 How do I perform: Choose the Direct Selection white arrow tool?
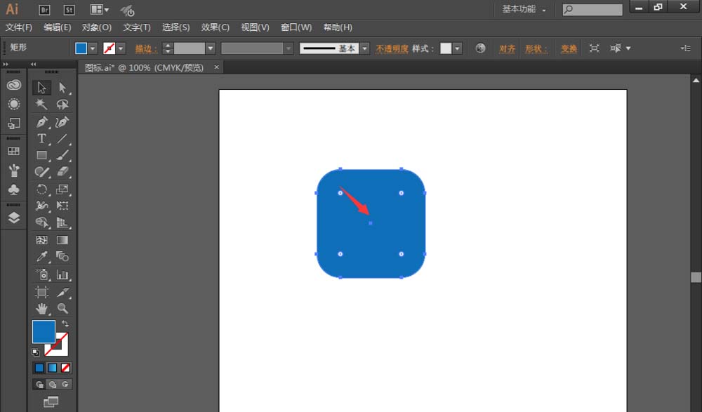tap(62, 87)
